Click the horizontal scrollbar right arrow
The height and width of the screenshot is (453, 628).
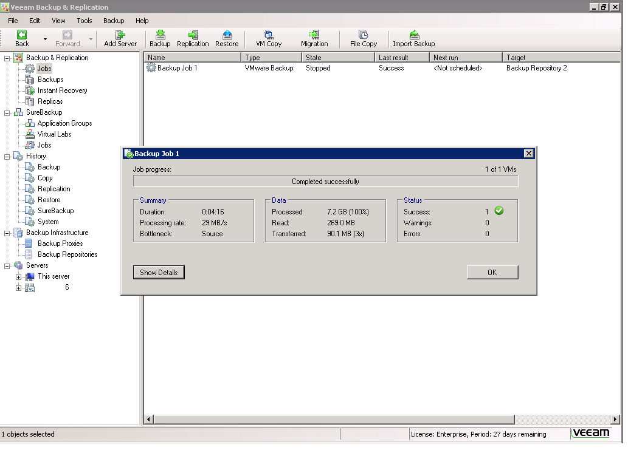click(615, 420)
